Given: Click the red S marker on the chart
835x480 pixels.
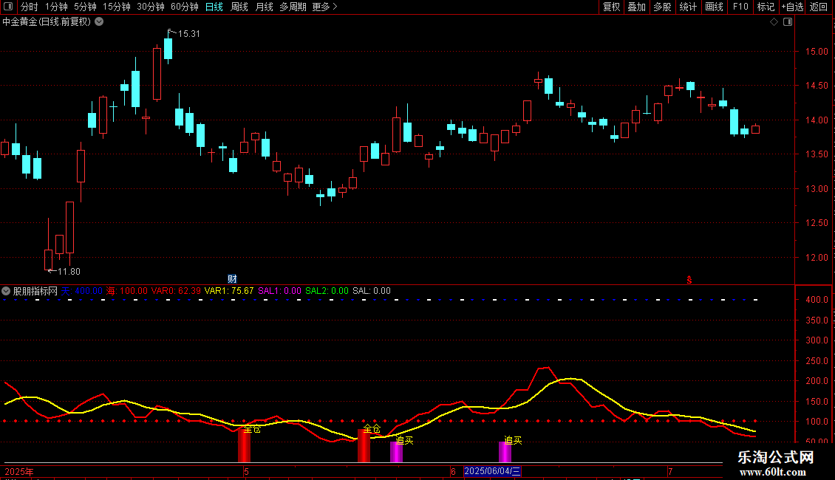Looking at the screenshot, I should coord(689,280).
